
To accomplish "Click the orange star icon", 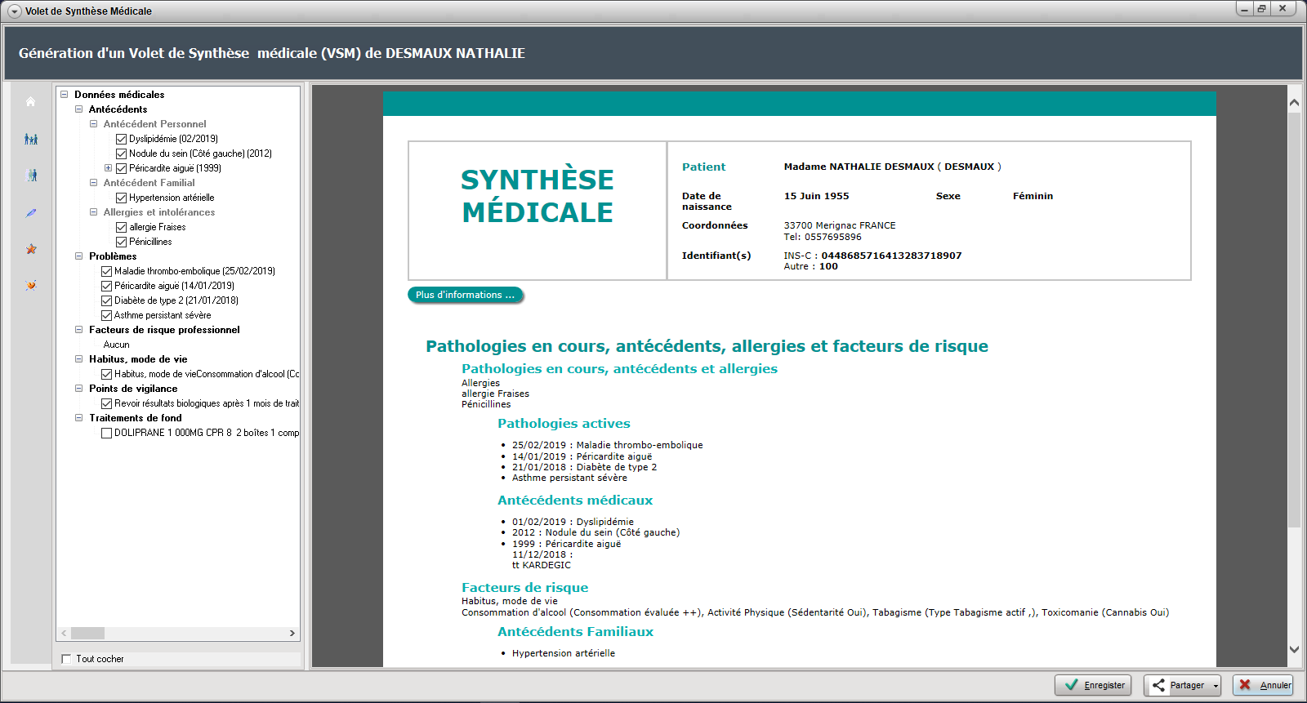I will [31, 249].
